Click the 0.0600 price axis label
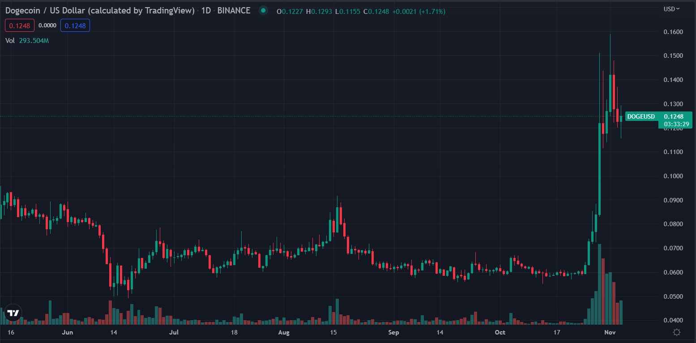 click(673, 273)
